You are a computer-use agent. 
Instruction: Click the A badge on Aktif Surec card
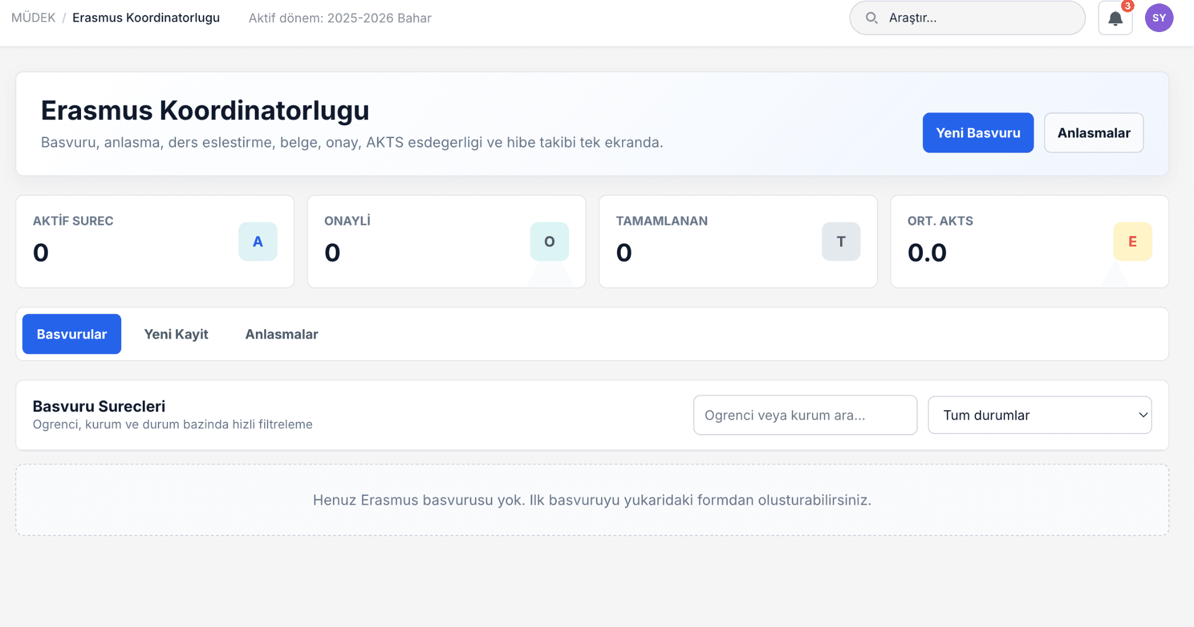(x=258, y=241)
